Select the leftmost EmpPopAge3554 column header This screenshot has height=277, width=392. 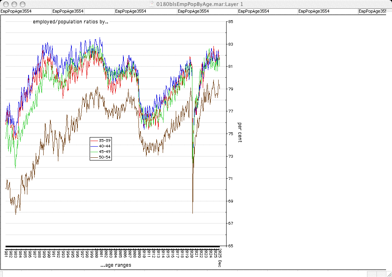pos(16,11)
